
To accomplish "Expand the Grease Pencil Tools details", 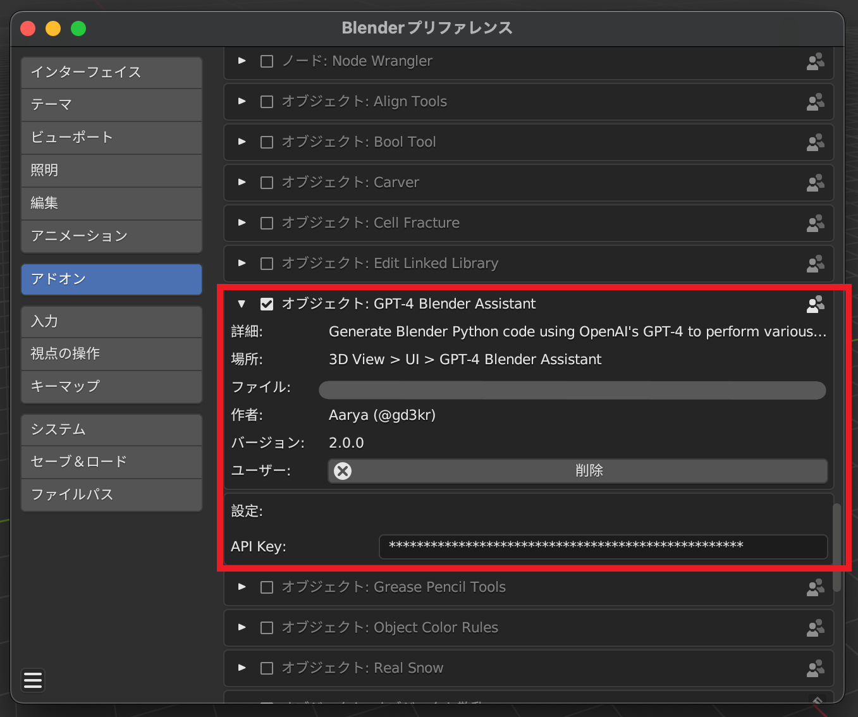I will coord(242,587).
